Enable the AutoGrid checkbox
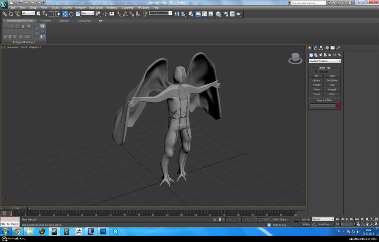This screenshot has width=379, height=242. point(317,71)
